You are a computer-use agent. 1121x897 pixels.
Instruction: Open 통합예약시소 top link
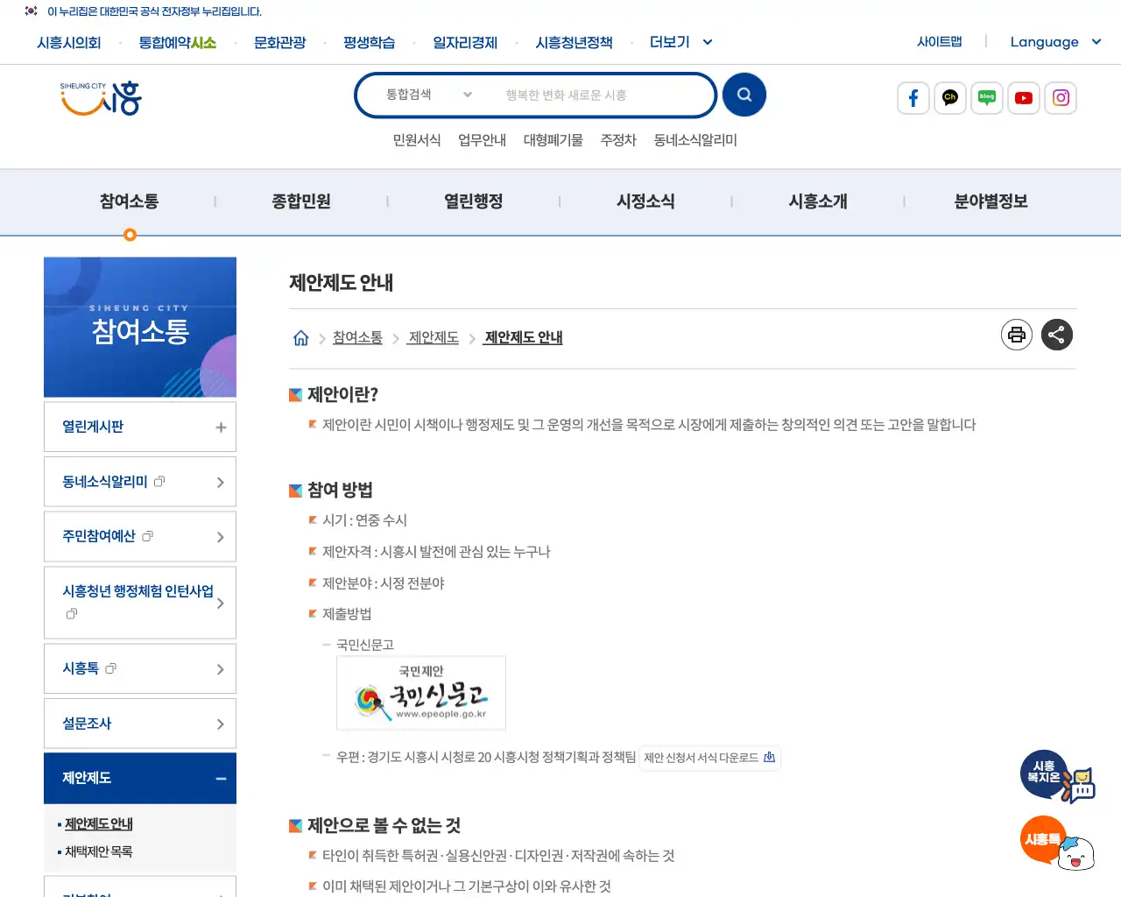[178, 42]
